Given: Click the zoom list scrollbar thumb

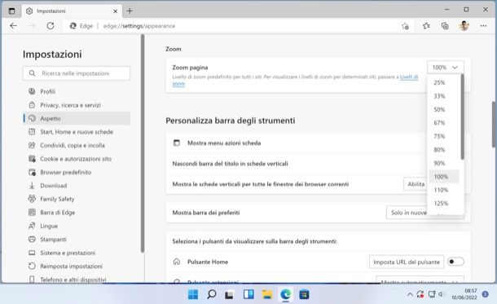Looking at the screenshot, I should (x=463, y=117).
